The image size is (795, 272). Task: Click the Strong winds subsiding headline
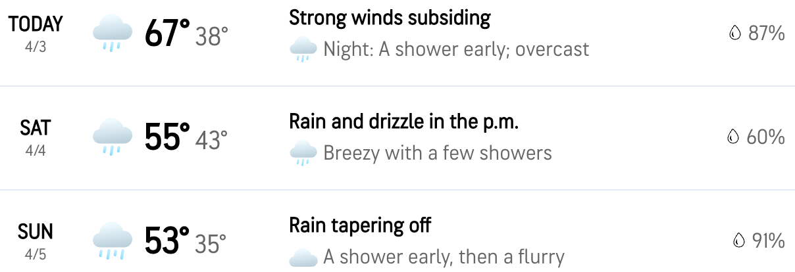pos(390,18)
